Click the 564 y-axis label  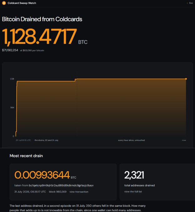pos(12,108)
